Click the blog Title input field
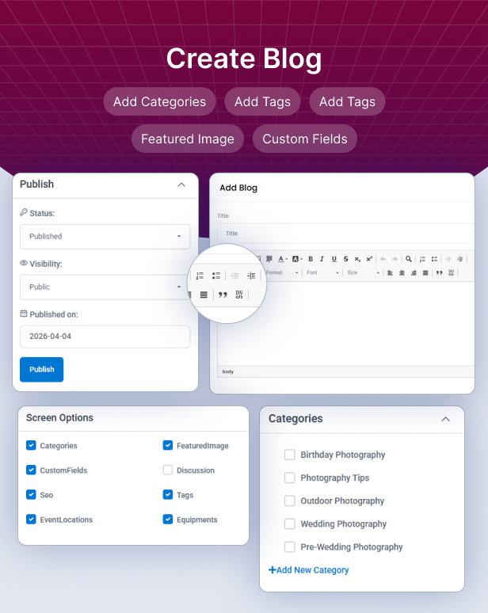Screen dimensions: 488x613 pyautogui.click(x=345, y=234)
